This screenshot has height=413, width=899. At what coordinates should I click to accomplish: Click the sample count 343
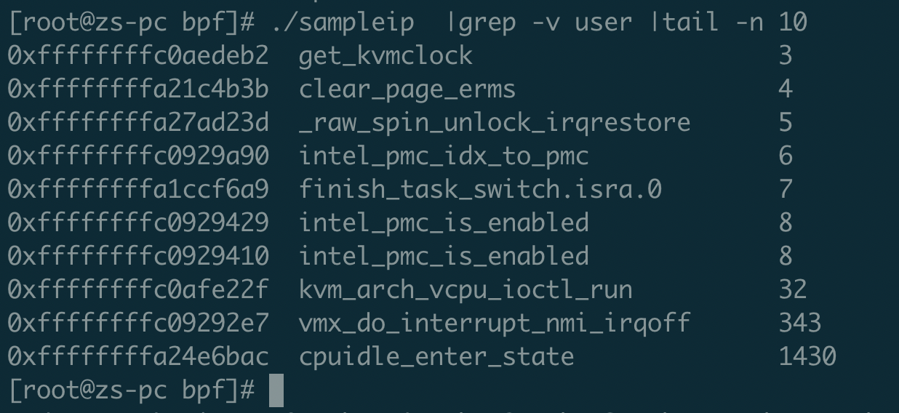[799, 323]
